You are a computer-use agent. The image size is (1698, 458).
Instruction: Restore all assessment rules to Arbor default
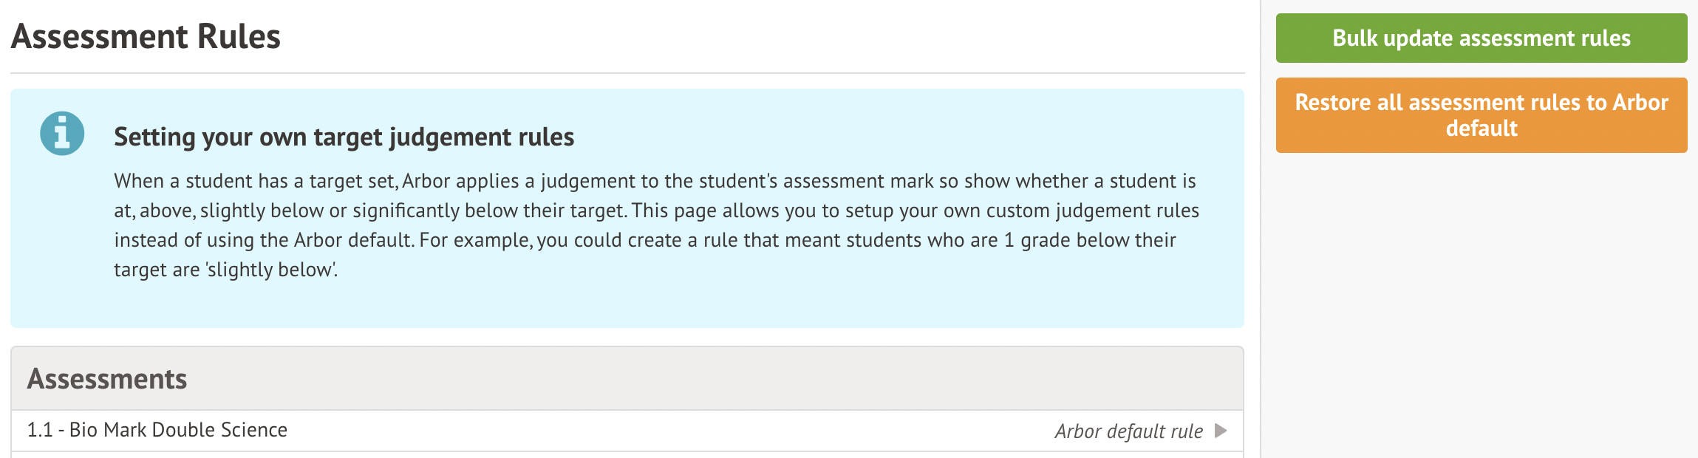click(x=1481, y=115)
